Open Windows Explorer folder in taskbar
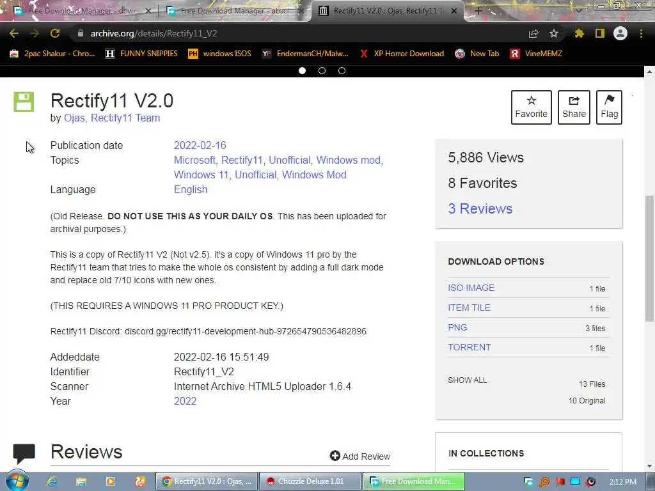Screen dimensions: 655x491 pyautogui.click(x=81, y=481)
